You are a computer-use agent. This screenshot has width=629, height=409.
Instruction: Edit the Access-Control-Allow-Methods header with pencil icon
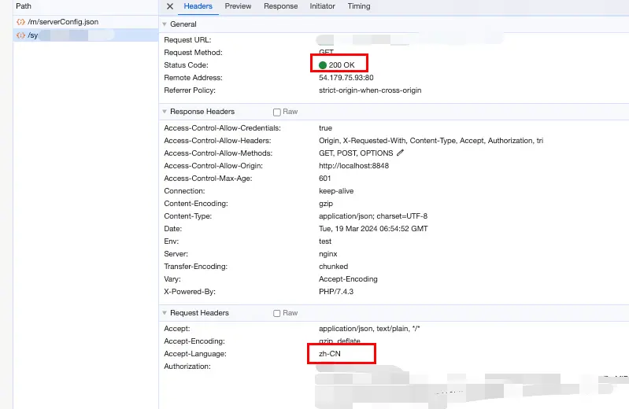(x=400, y=153)
